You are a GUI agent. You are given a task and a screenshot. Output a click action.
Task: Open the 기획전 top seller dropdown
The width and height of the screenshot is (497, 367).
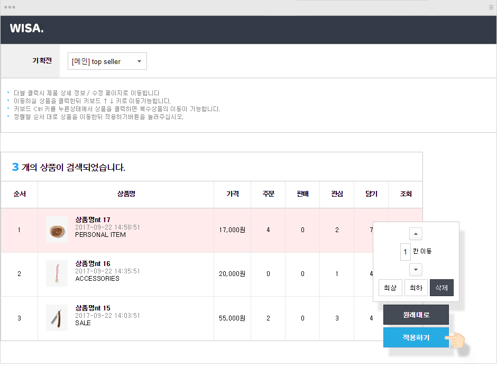click(107, 61)
